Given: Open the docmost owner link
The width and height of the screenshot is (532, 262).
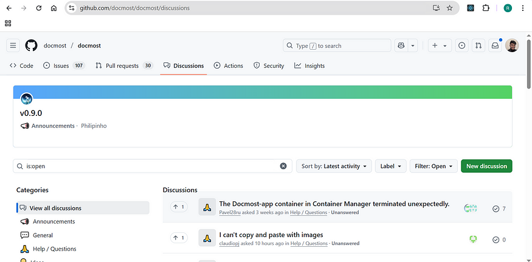Looking at the screenshot, I should [55, 45].
